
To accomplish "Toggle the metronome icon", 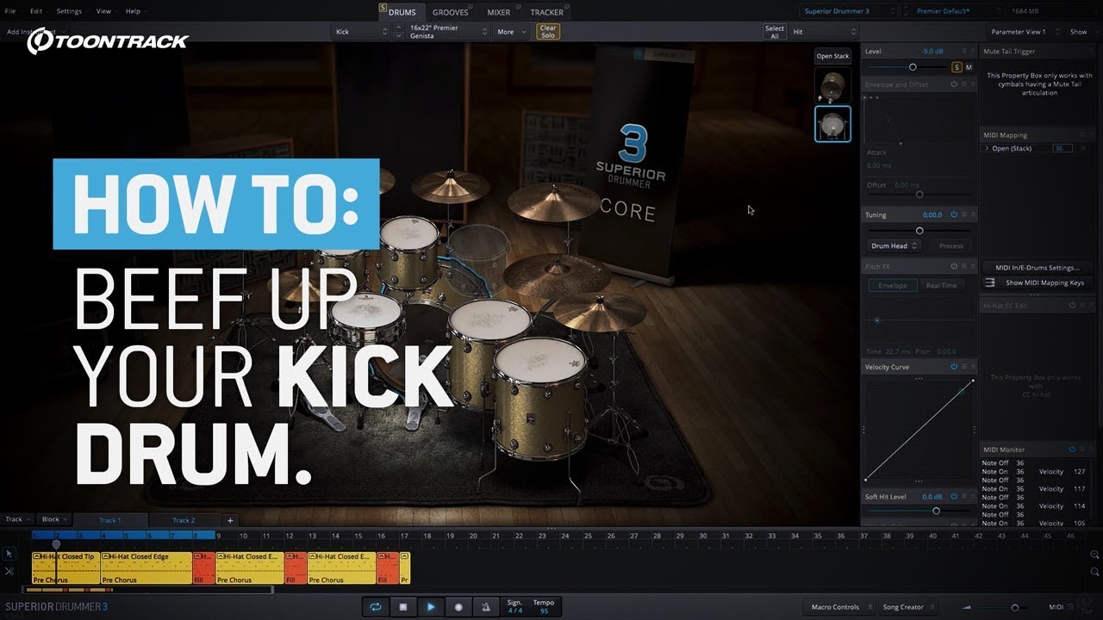I will (x=486, y=607).
